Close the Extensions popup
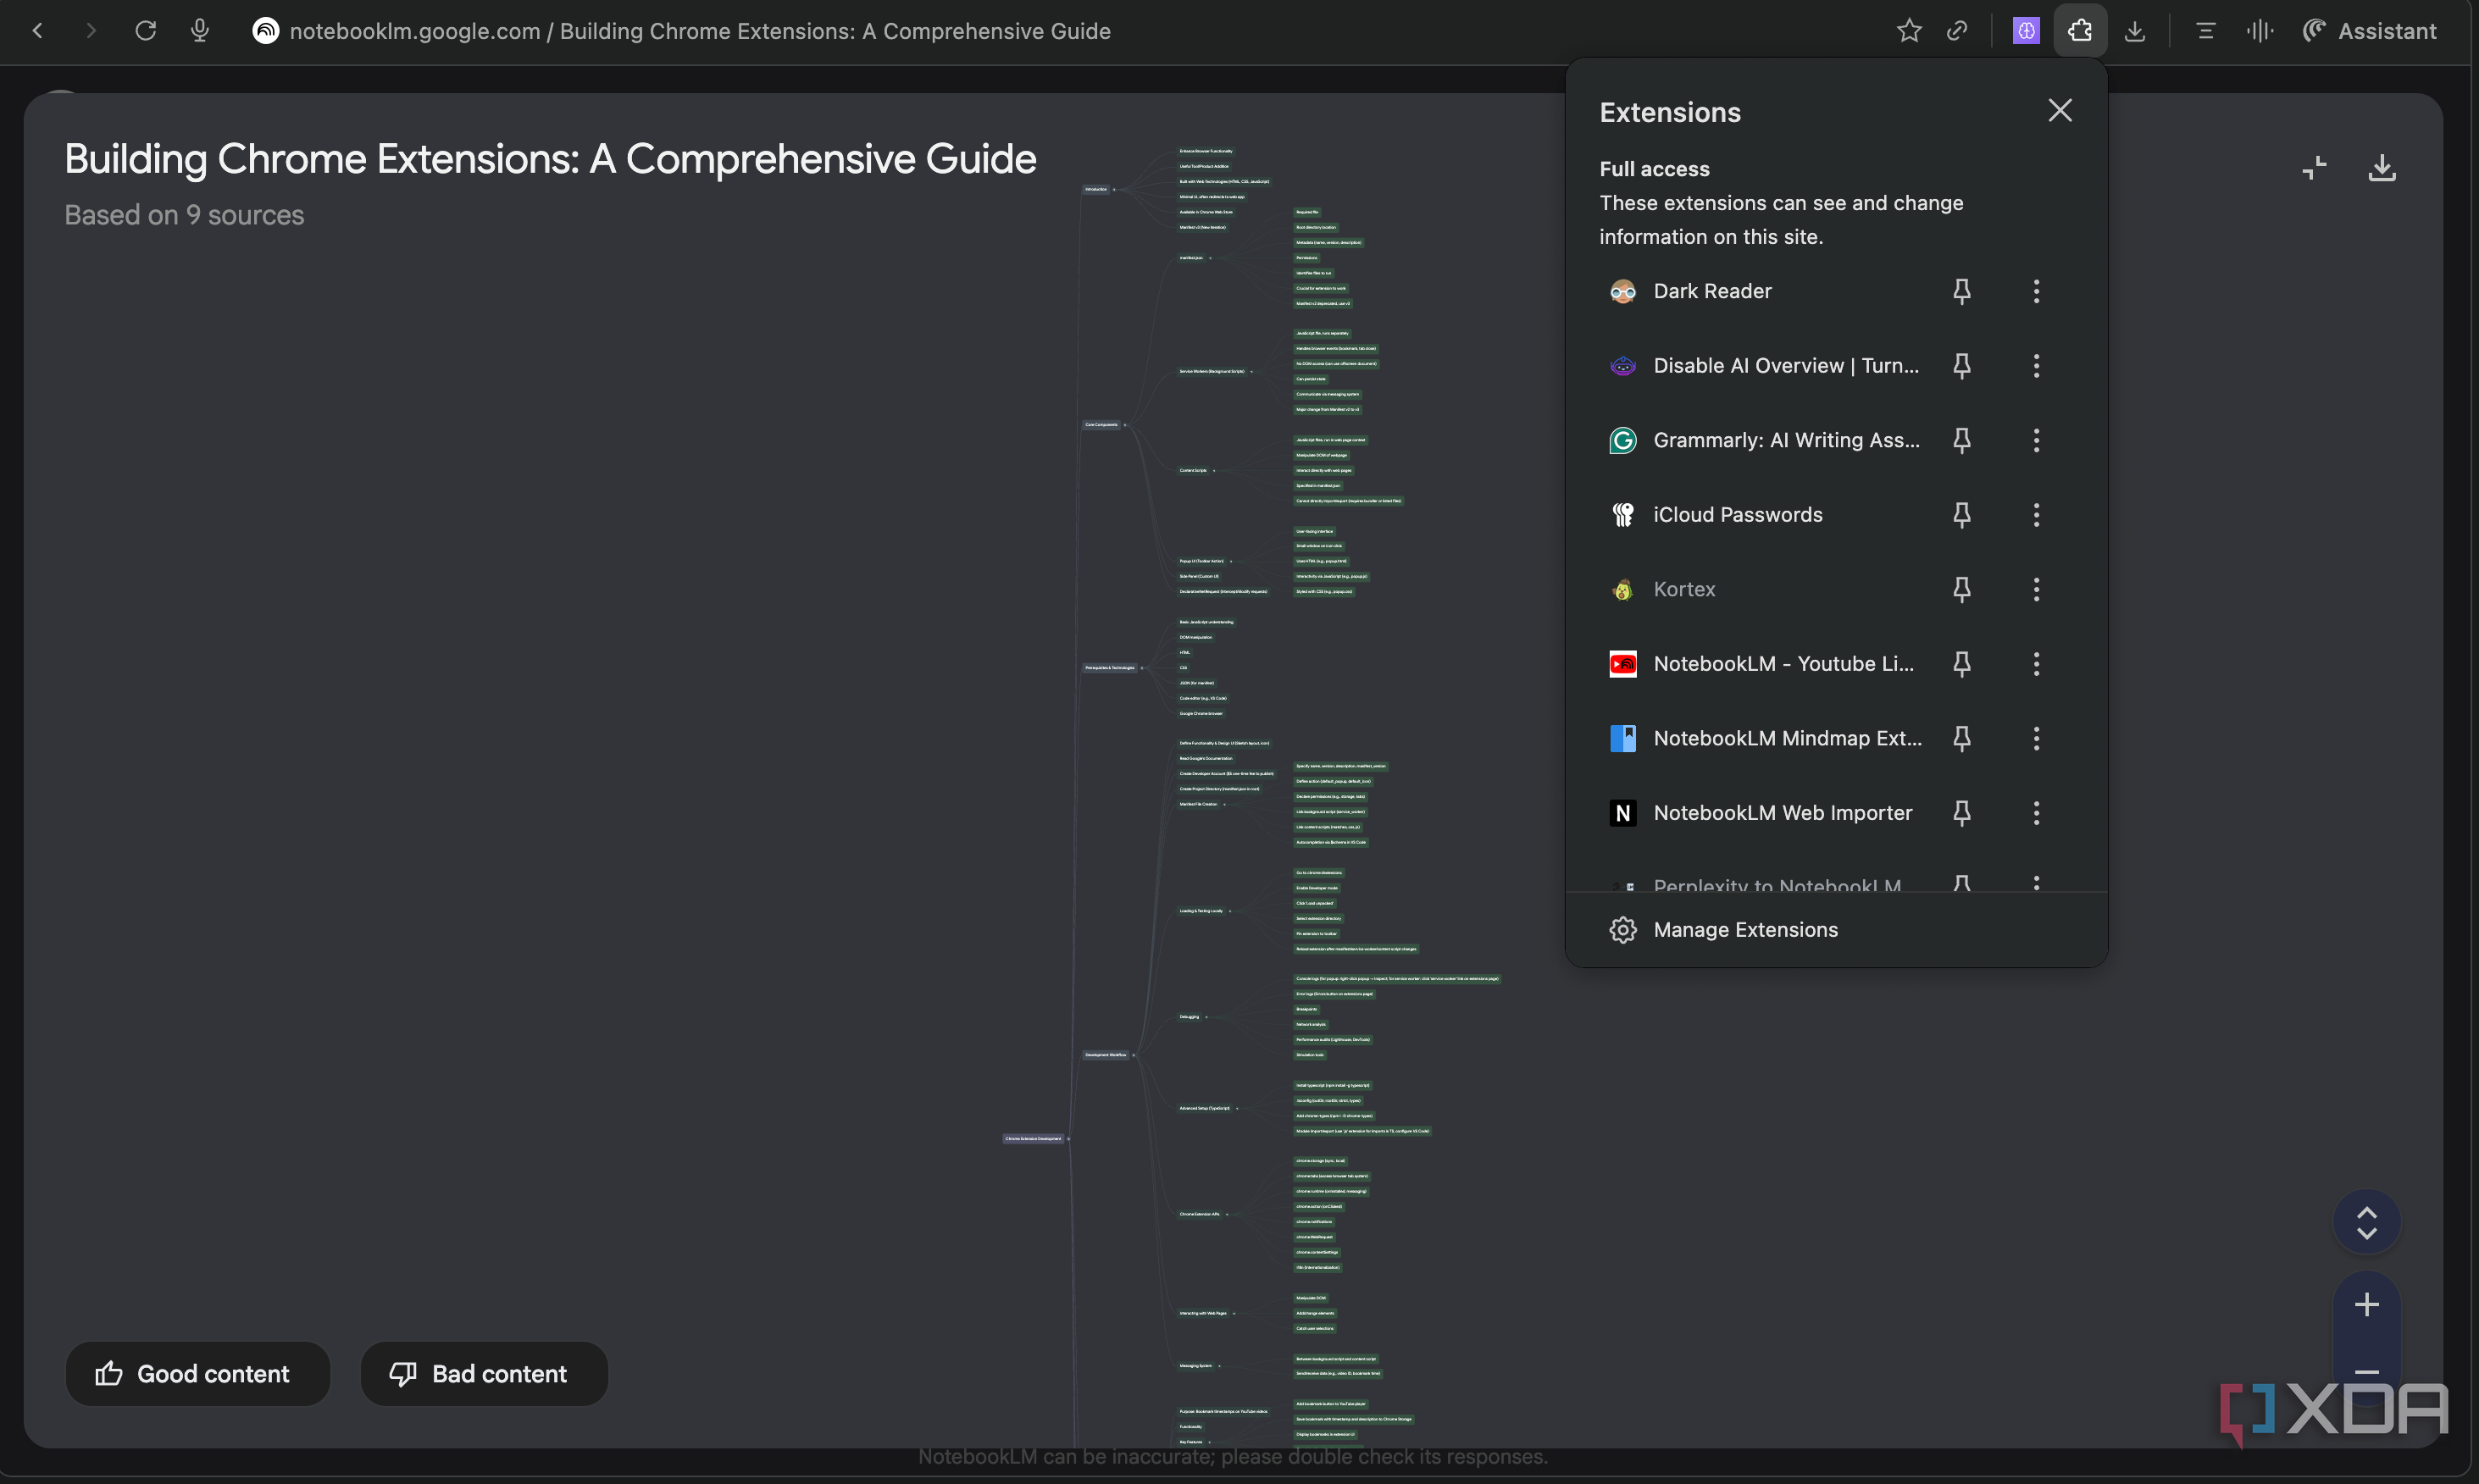 pyautogui.click(x=2060, y=110)
